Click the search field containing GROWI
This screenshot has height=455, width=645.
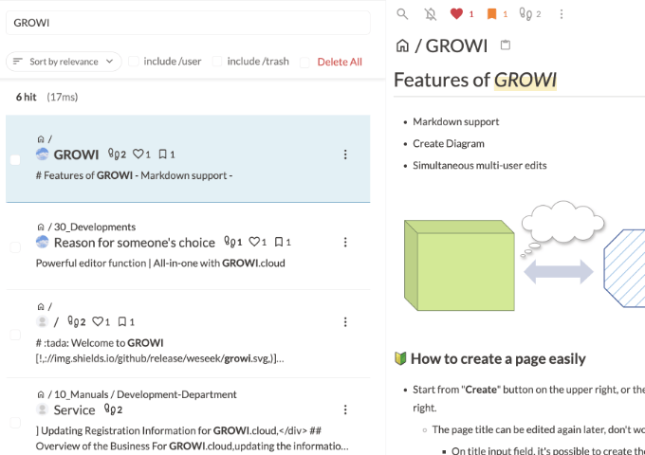(188, 23)
